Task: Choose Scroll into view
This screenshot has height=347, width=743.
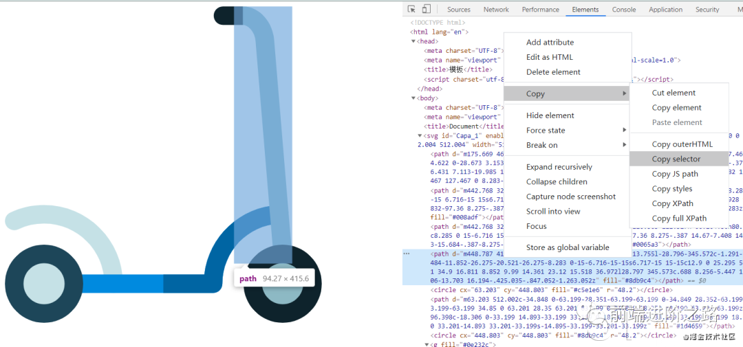Action: click(x=553, y=211)
